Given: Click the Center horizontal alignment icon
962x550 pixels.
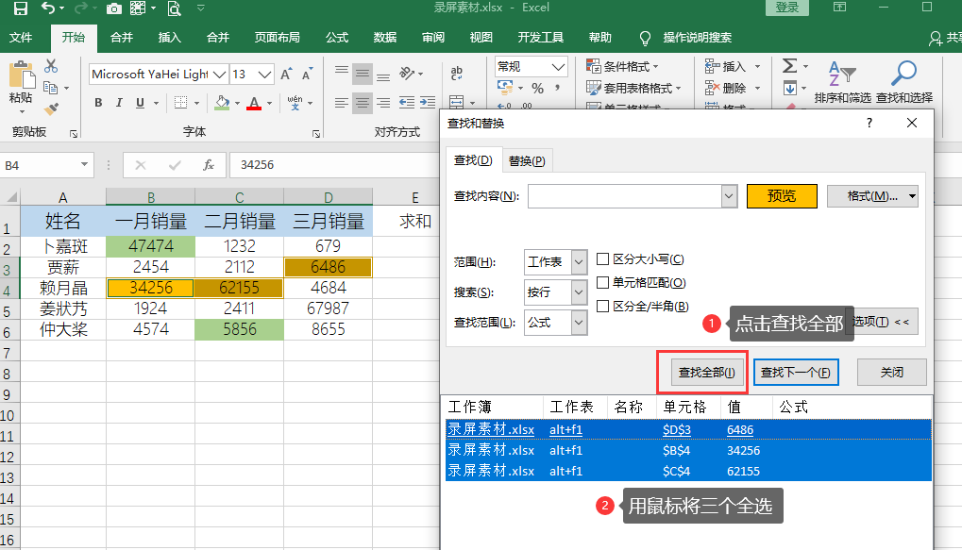Looking at the screenshot, I should tap(363, 103).
